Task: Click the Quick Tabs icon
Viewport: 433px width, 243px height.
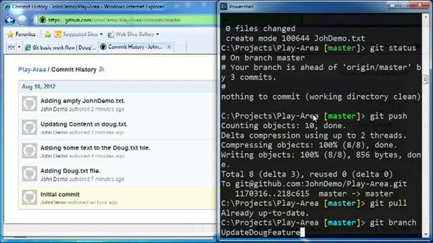Action: point(12,47)
